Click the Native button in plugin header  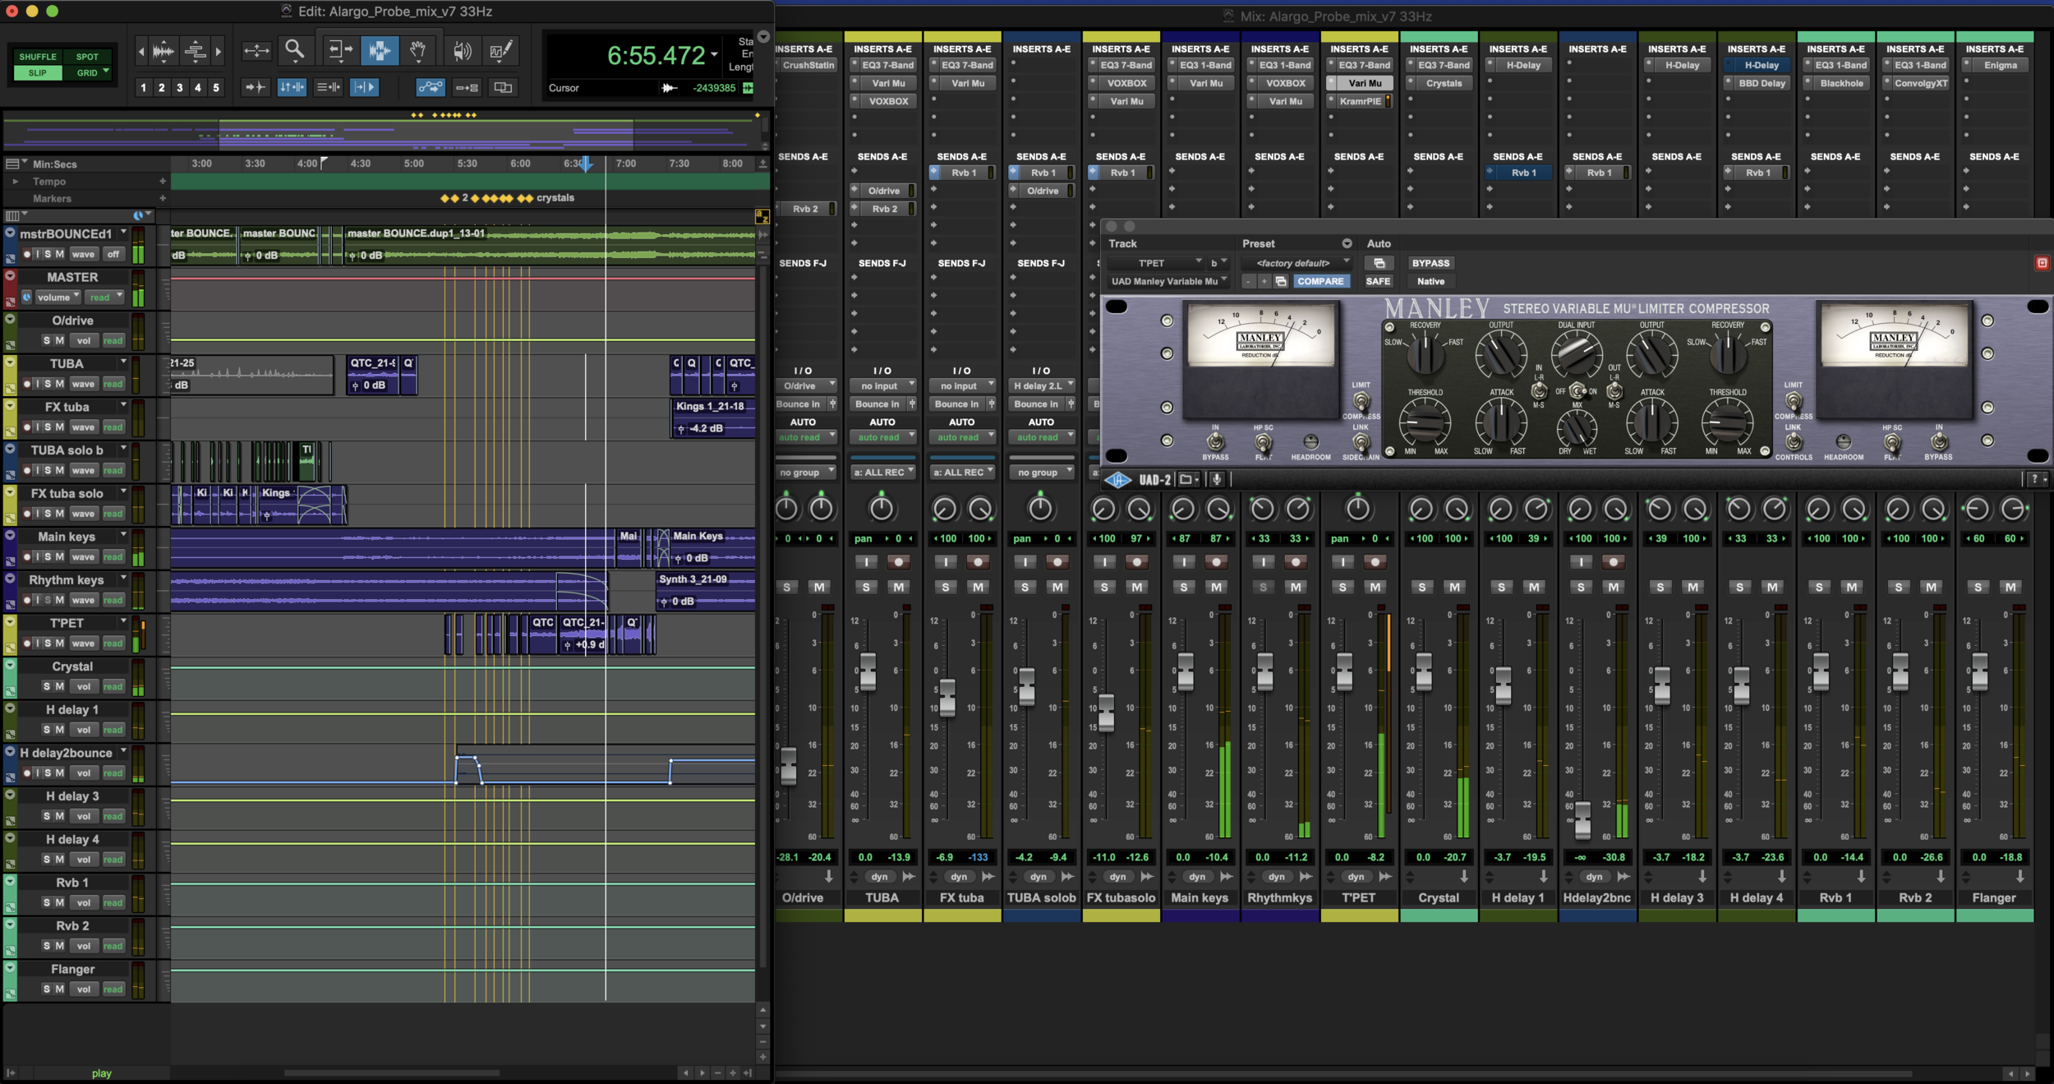(x=1430, y=281)
